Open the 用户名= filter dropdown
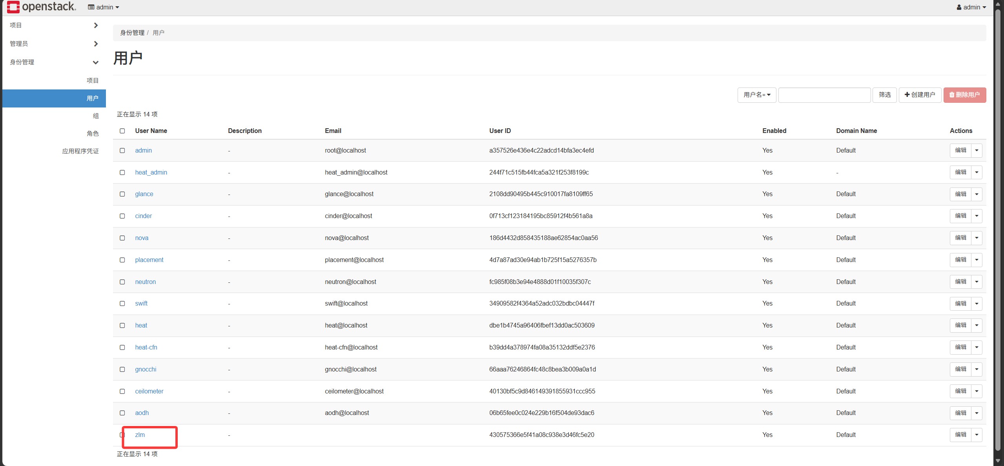Viewport: 1004px width, 466px height. tap(757, 95)
